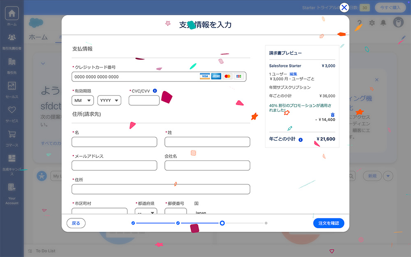Viewport: 411px width, 257px height.
Task: Click the Salesforce cloud logo
Action: (36, 23)
